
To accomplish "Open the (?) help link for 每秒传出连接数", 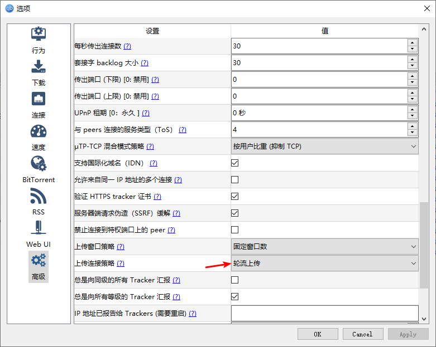I will tap(127, 46).
